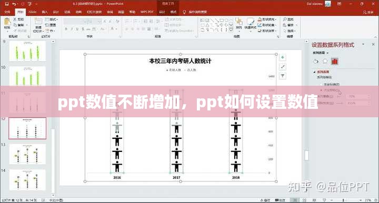Open Chart Styles brush button
Image resolution: width=379 pixels, height=203 pixels.
[x=282, y=67]
